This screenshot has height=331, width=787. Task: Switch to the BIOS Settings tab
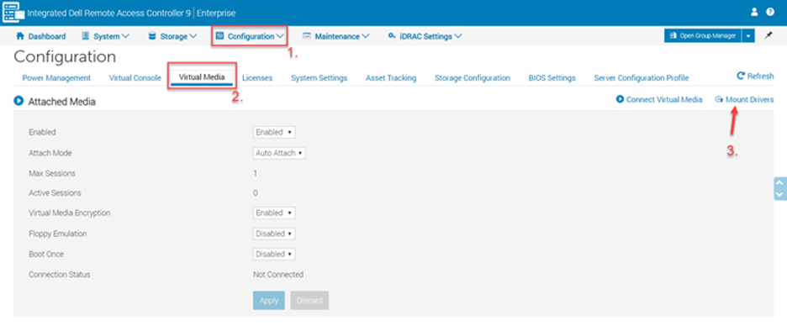tap(552, 78)
